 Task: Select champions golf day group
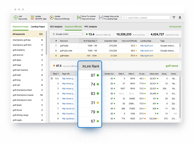28,40
